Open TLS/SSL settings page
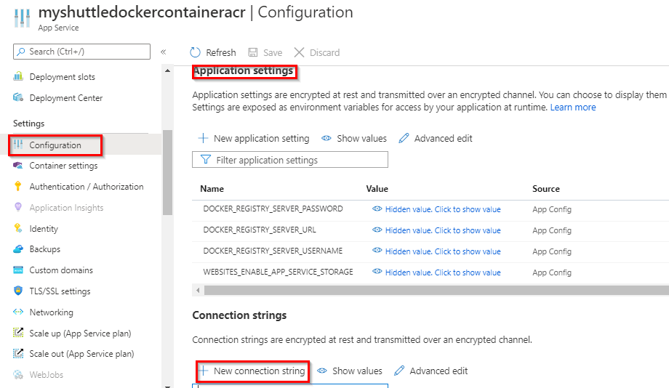 point(60,291)
